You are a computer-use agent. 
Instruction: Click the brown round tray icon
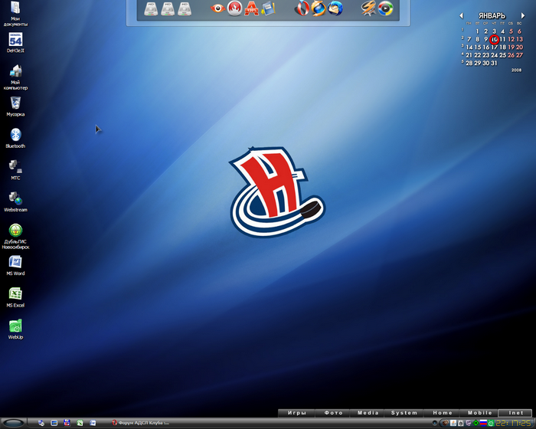coord(446,423)
